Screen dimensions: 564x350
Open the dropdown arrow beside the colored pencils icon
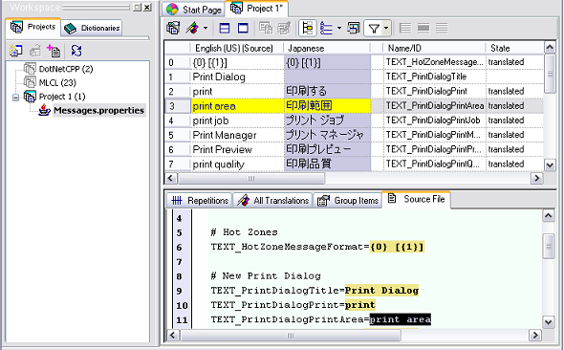(206, 28)
